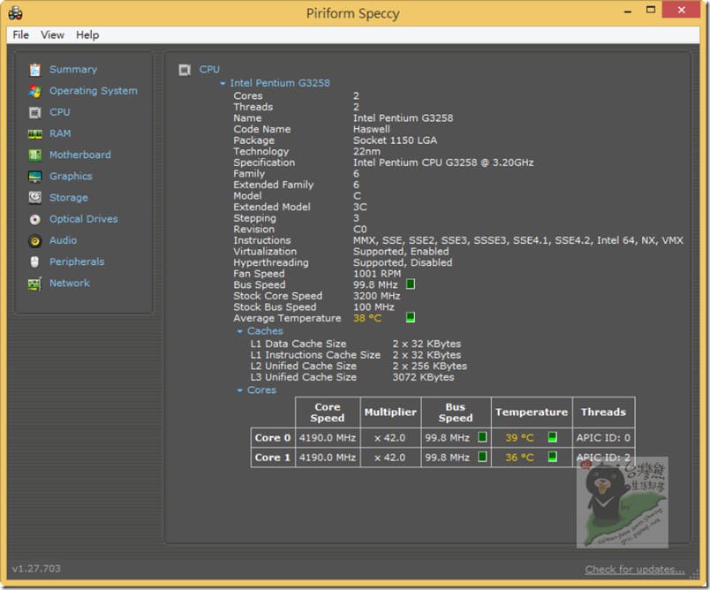Go to the Summary section
The image size is (710, 590).
tap(73, 69)
